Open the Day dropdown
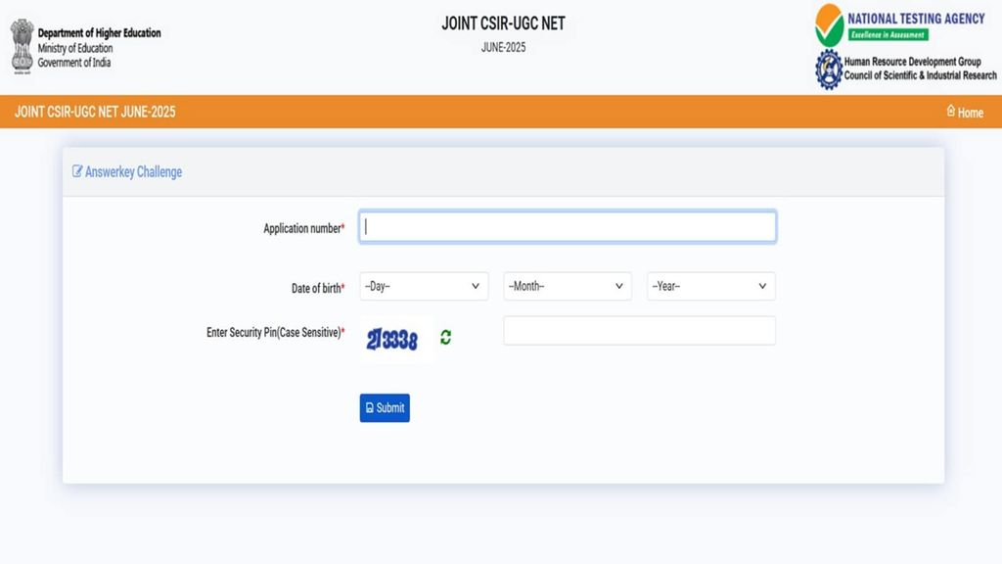The width and height of the screenshot is (1002, 564). [x=424, y=286]
